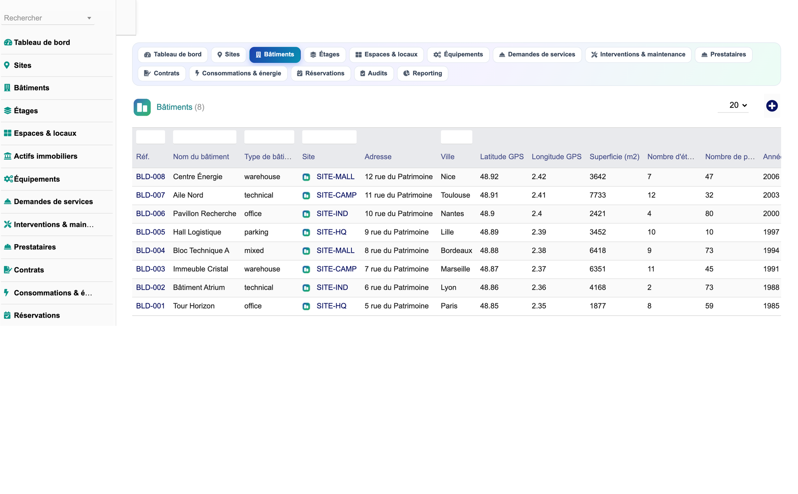Open the Reporting tab
This screenshot has height=494, width=798.
coord(423,73)
